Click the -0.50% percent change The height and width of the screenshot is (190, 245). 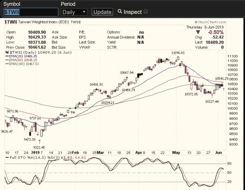pos(216,32)
